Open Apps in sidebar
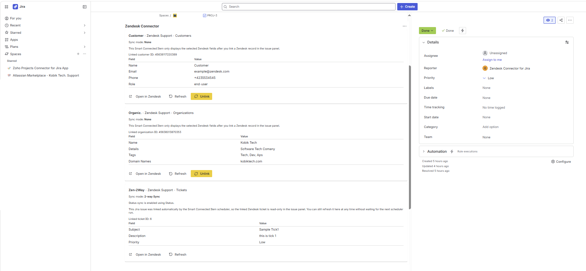Screen dimensions: 586x271 click(x=14, y=40)
